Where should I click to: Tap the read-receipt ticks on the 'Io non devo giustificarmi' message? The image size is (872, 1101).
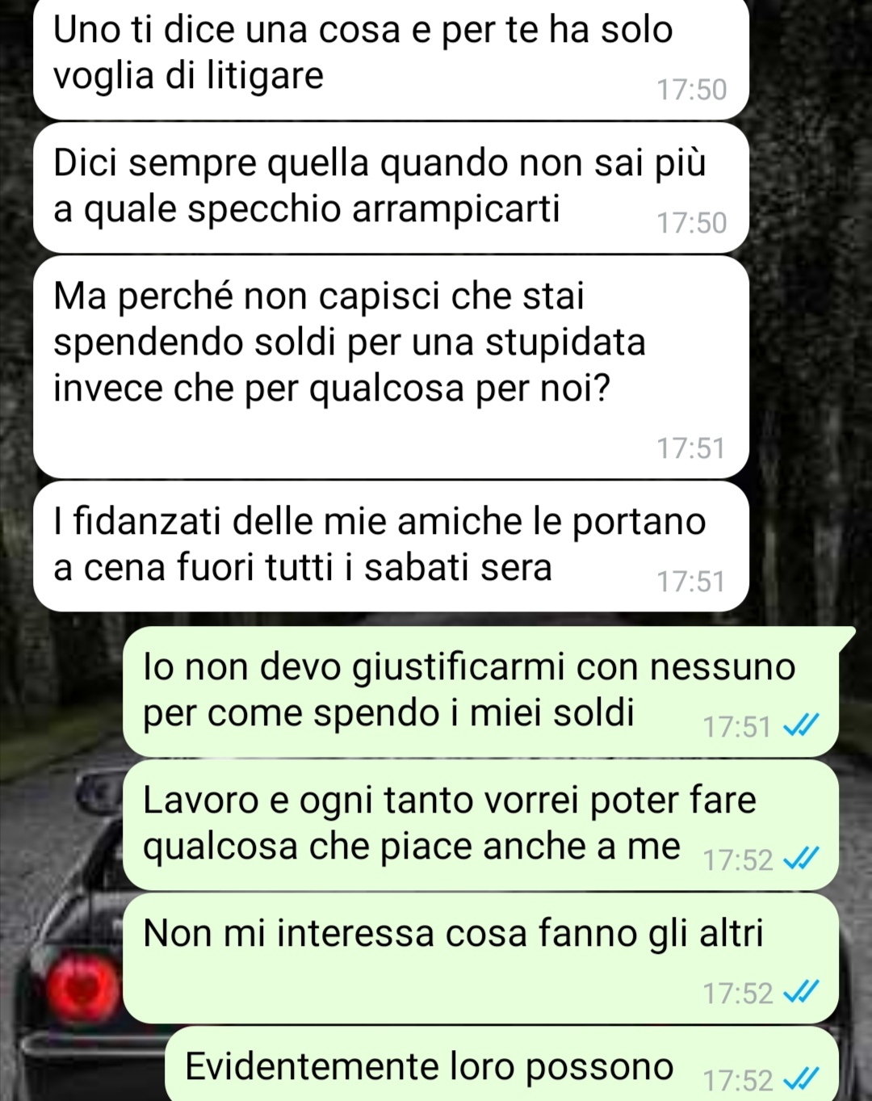click(x=802, y=726)
